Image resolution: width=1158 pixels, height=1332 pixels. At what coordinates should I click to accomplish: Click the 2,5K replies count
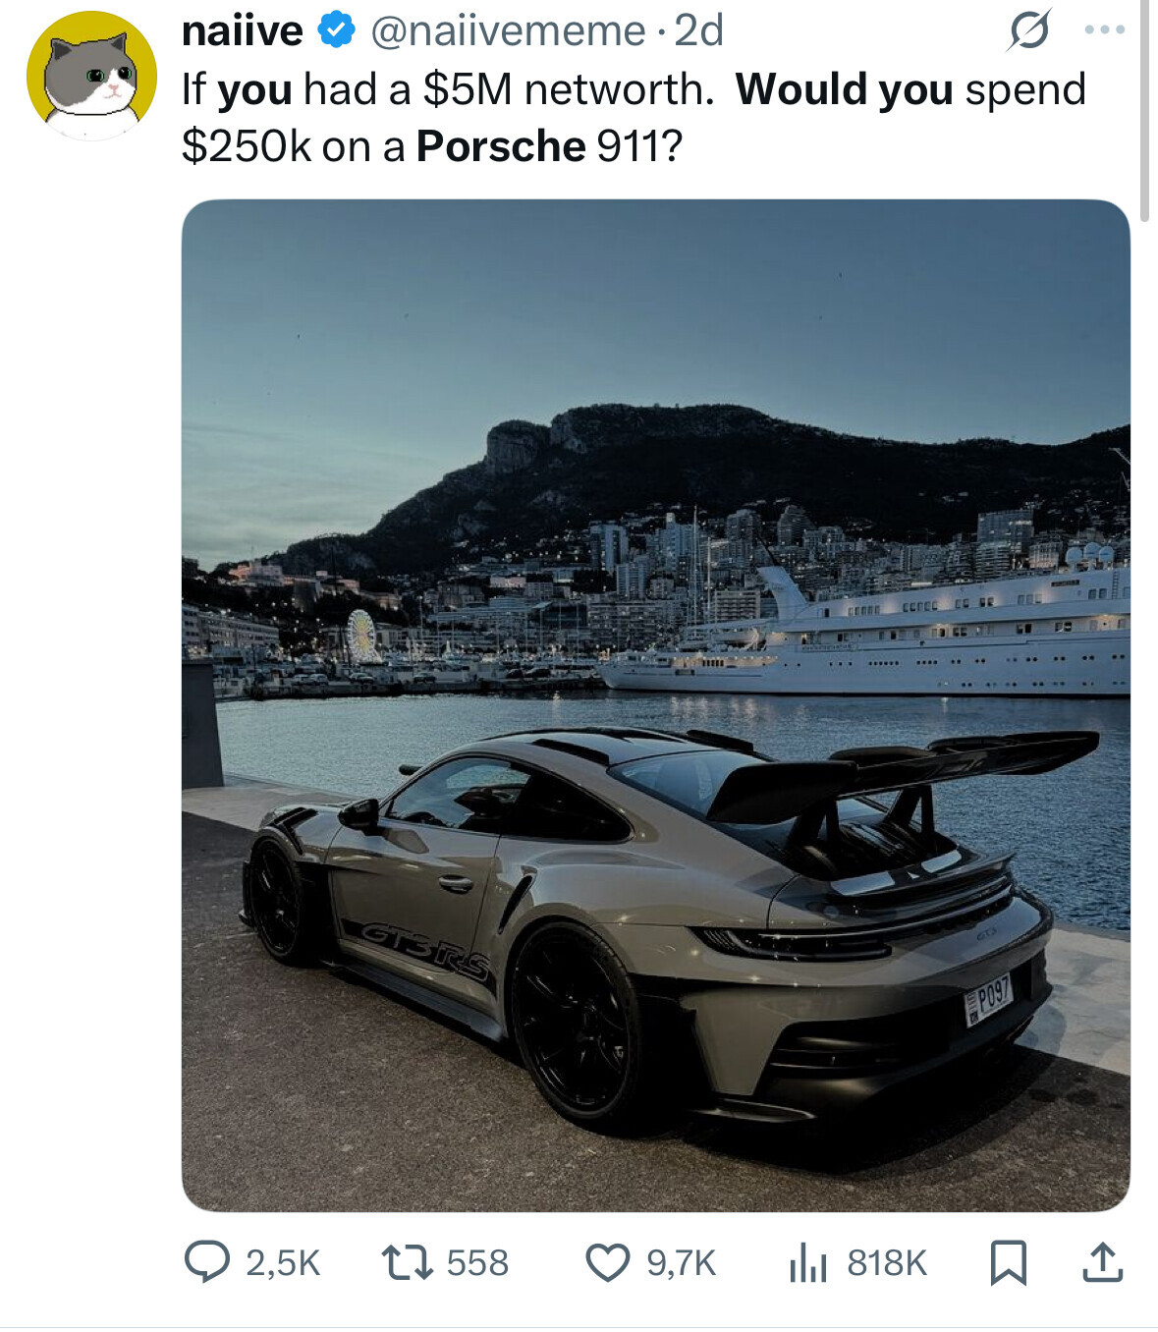(x=283, y=1263)
